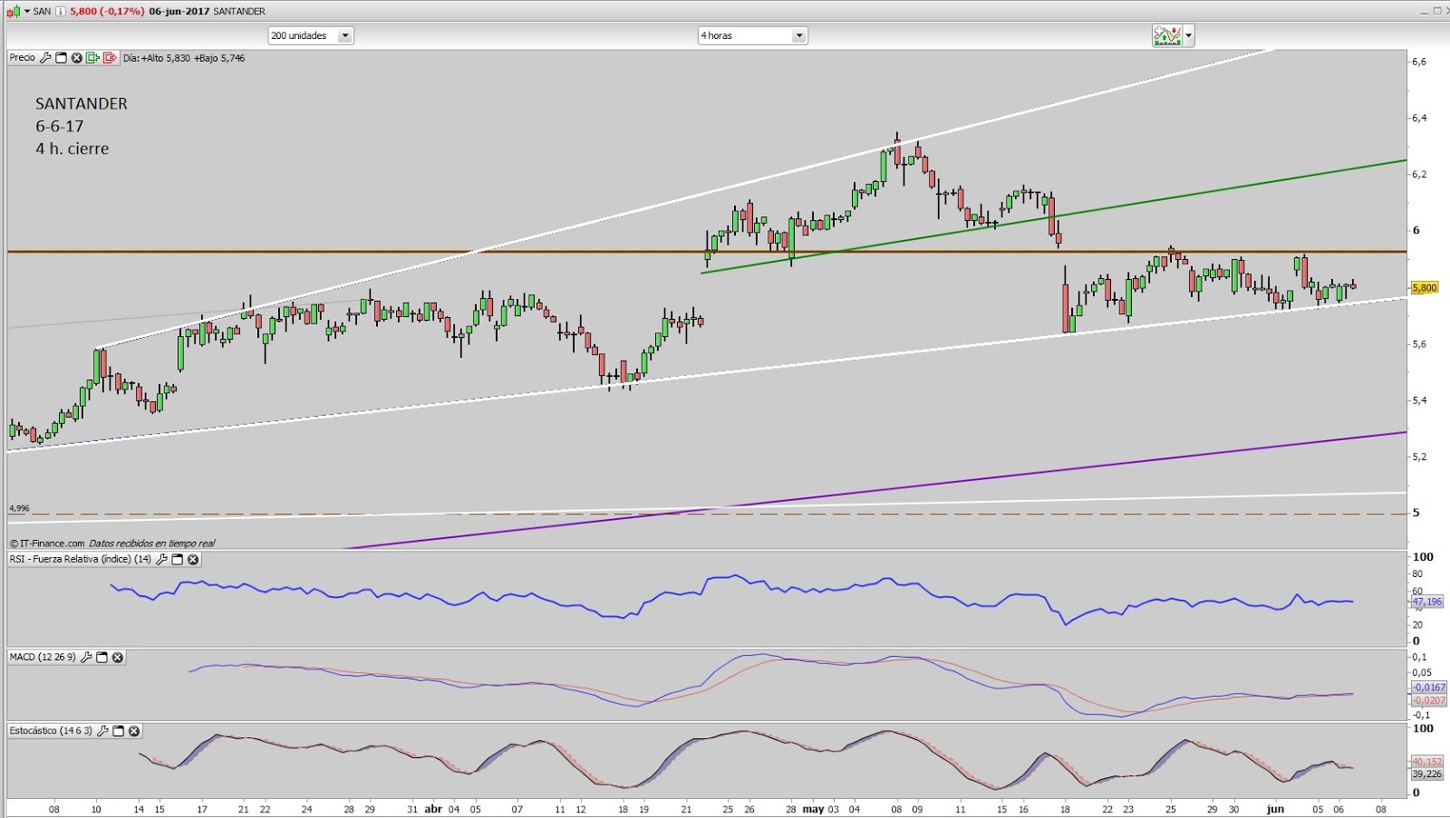Open Estocástico indicator settings wrench
Viewport: 1450px width, 818px height.
tap(102, 731)
